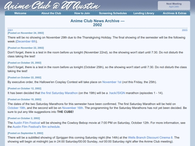Open the .hack//SIGN link
This screenshot has height=146, width=195.
click(117, 93)
